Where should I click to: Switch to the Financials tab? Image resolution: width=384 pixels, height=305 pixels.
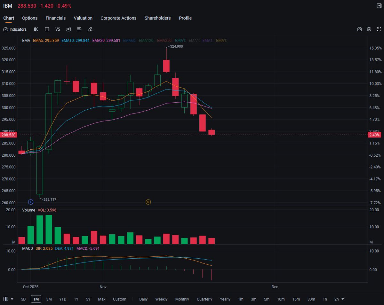[x=55, y=18]
